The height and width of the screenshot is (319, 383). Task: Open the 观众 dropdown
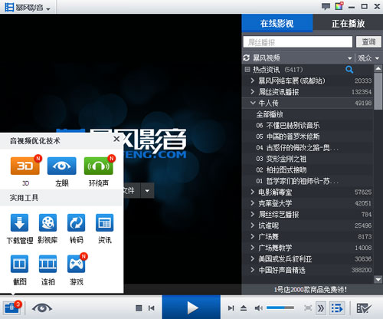(x=368, y=58)
